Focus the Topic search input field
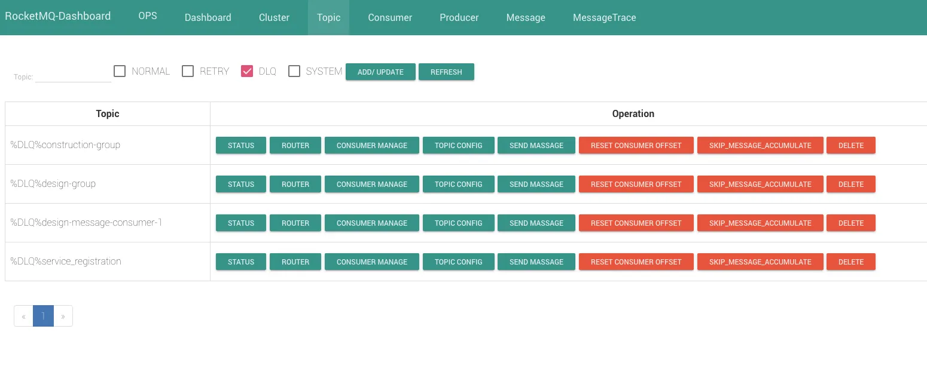Viewport: 927px width, 378px height. pyautogui.click(x=73, y=76)
